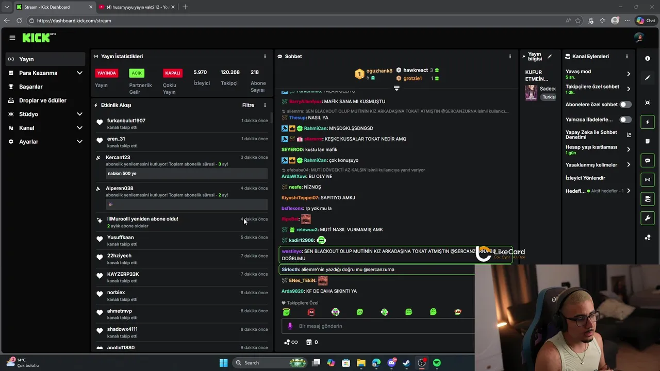This screenshot has height=371, width=660.
Task: Click the three-dots cluster icon in right rail
Action: (648, 238)
